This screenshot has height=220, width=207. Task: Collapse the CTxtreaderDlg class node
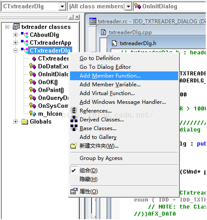pyautogui.click(x=15, y=50)
